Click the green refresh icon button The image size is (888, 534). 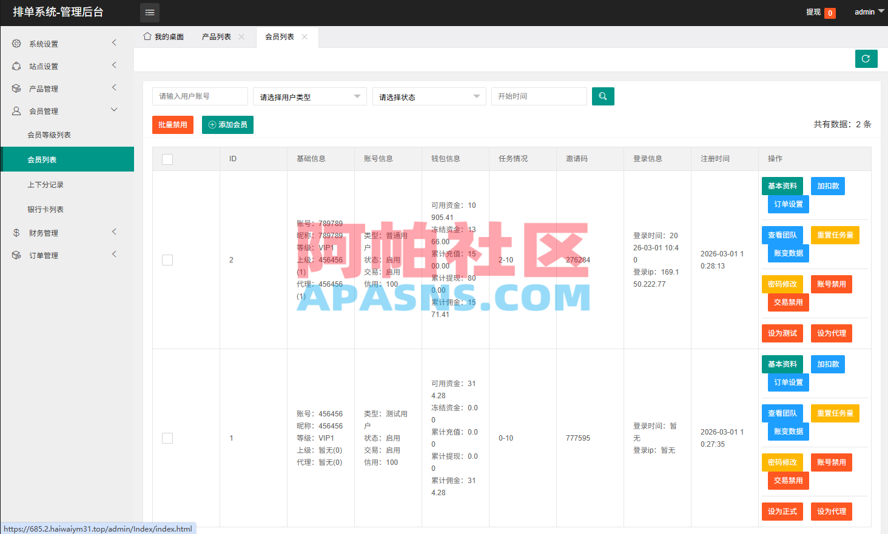click(866, 59)
